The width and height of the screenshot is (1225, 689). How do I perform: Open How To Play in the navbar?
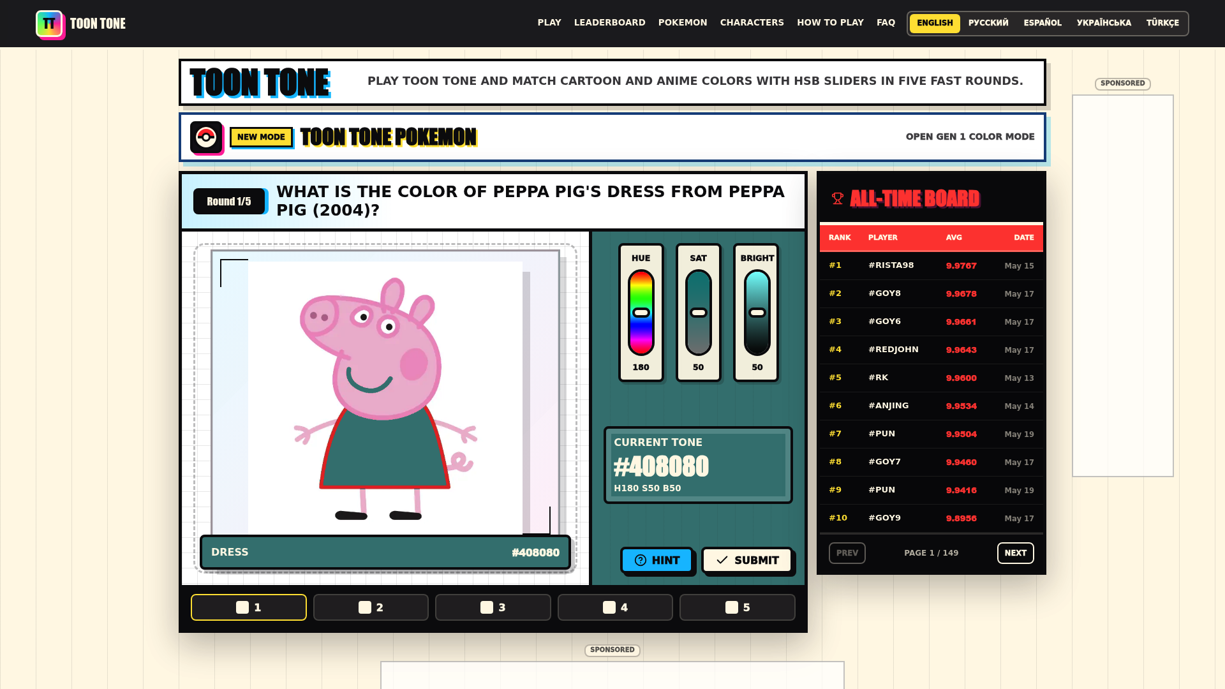pyautogui.click(x=830, y=22)
